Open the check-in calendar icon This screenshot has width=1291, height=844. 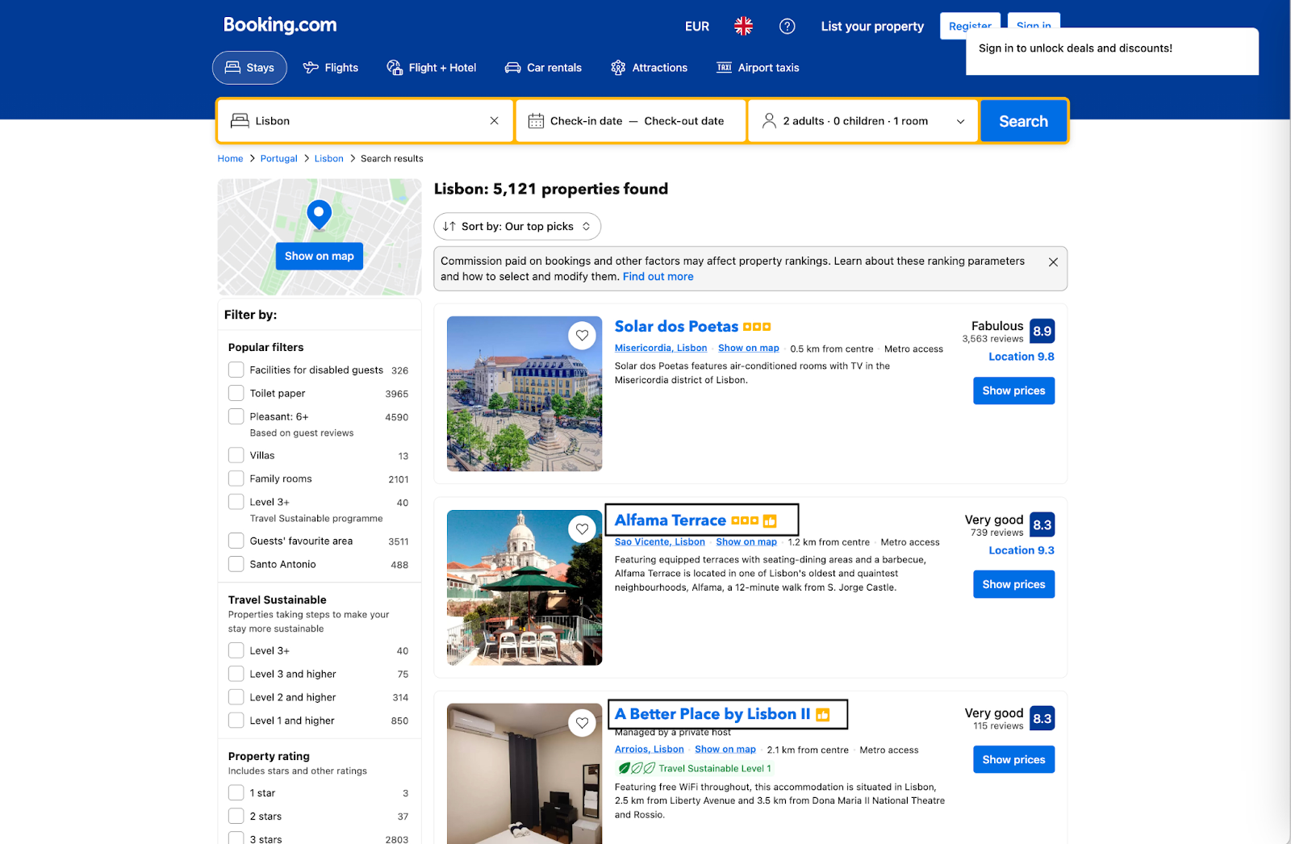click(x=536, y=121)
